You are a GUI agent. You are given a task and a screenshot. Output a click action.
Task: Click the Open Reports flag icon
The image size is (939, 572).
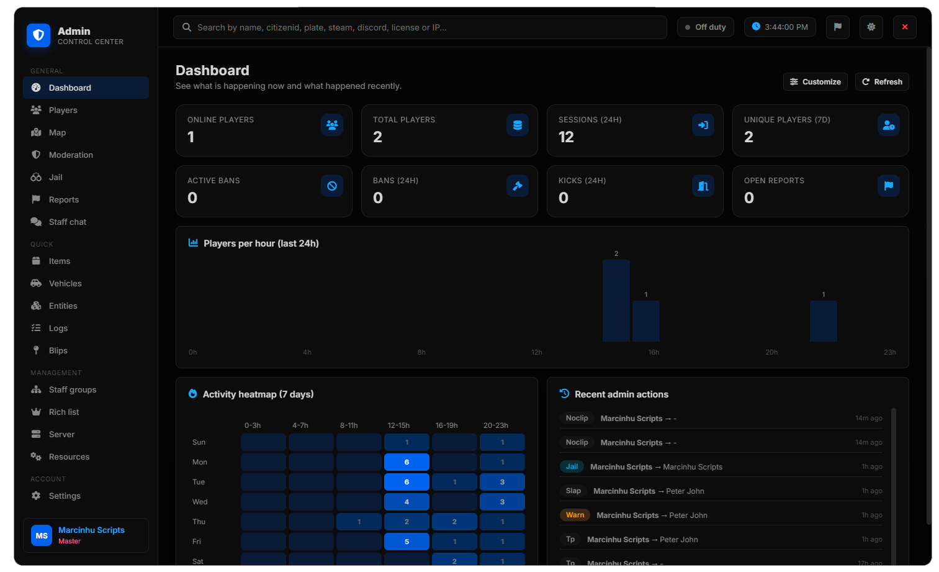(x=888, y=186)
